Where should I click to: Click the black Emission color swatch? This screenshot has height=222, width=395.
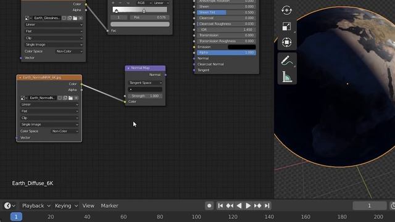click(x=241, y=47)
